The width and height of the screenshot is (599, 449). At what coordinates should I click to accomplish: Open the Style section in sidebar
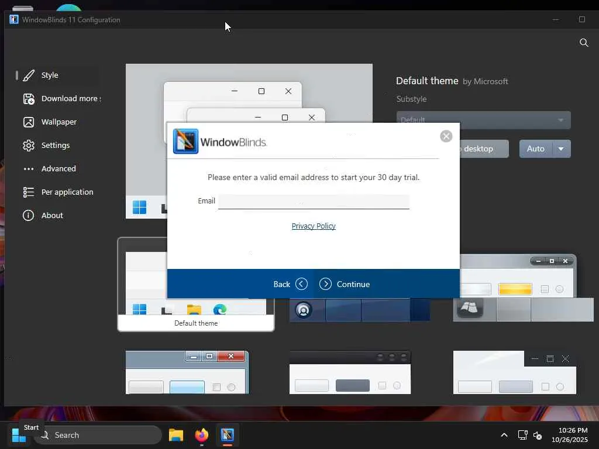(x=57, y=75)
